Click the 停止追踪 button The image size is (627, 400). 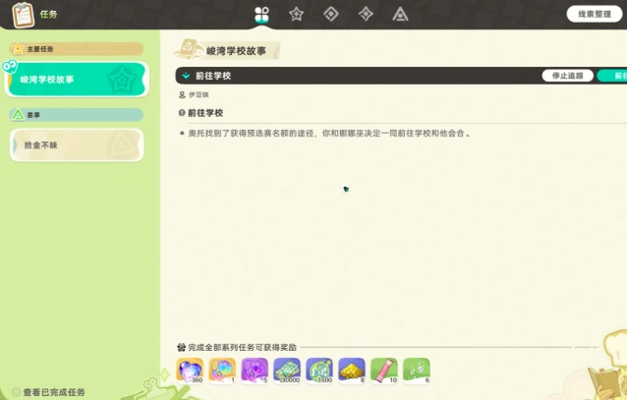point(567,76)
